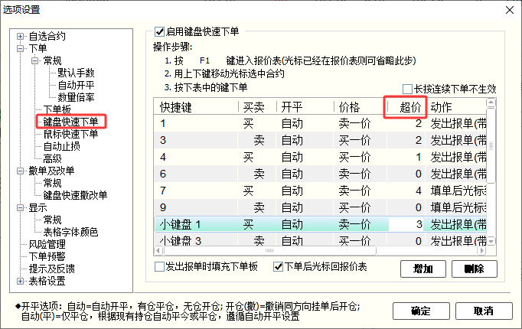Click the 删除 button

(x=475, y=269)
